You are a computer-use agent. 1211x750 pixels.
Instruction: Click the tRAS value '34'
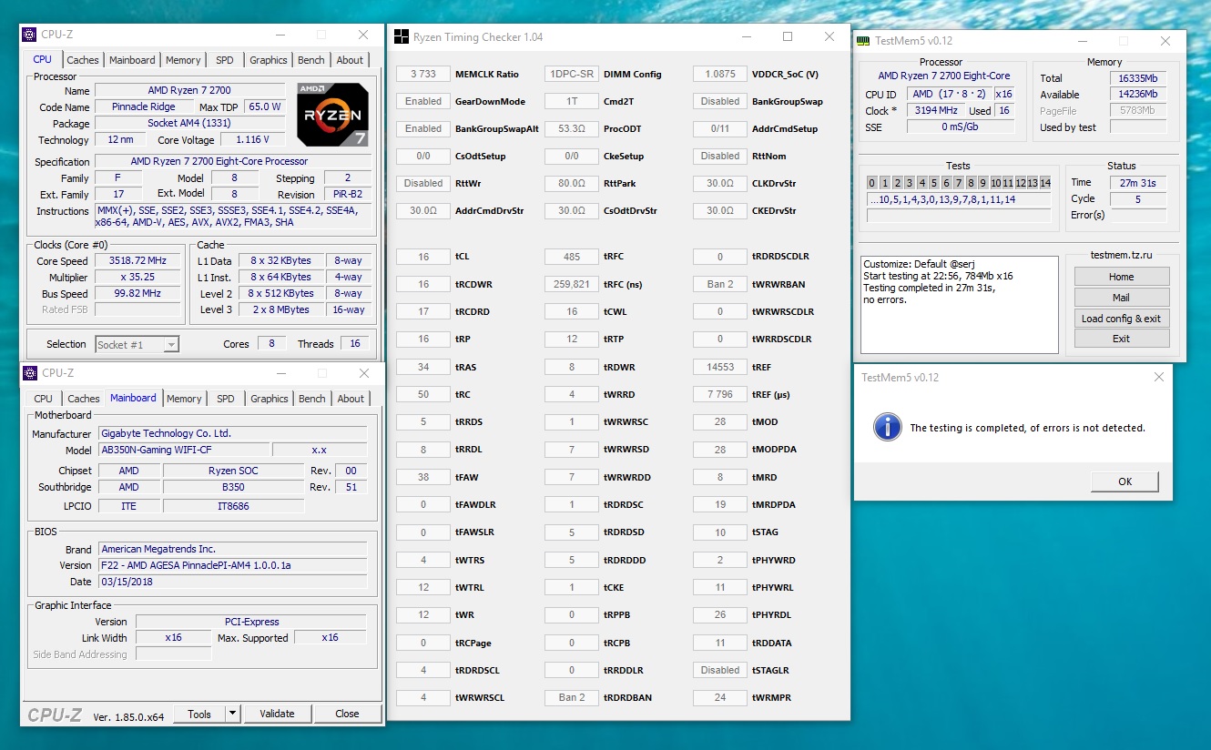[423, 367]
